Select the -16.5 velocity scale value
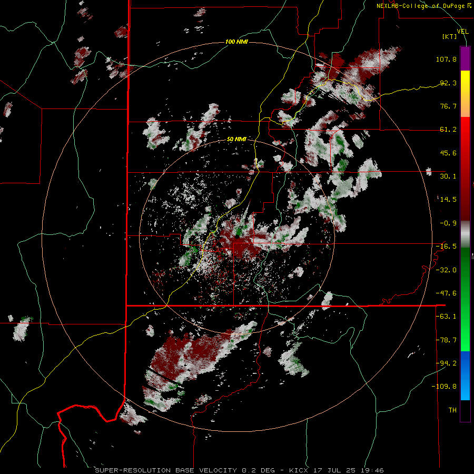 [x=446, y=246]
